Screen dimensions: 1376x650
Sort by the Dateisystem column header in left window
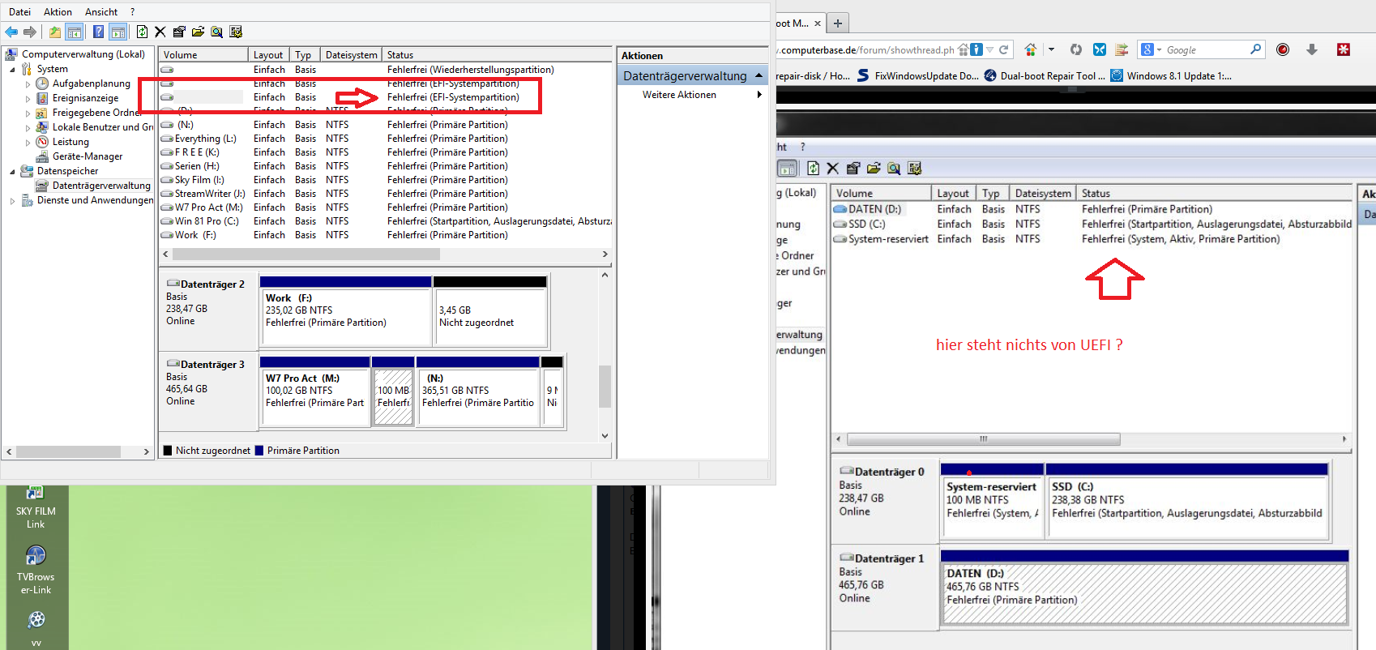(x=351, y=55)
